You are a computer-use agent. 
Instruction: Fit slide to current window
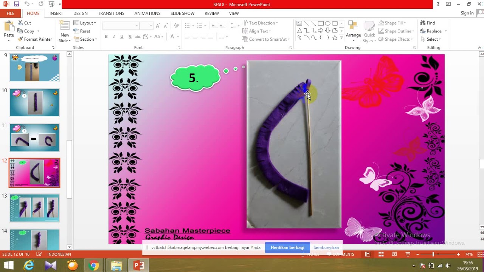pyautogui.click(x=479, y=254)
